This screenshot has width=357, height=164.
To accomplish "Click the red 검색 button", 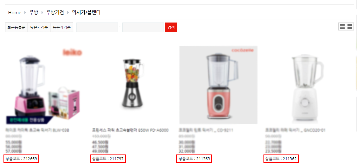I will click(171, 27).
